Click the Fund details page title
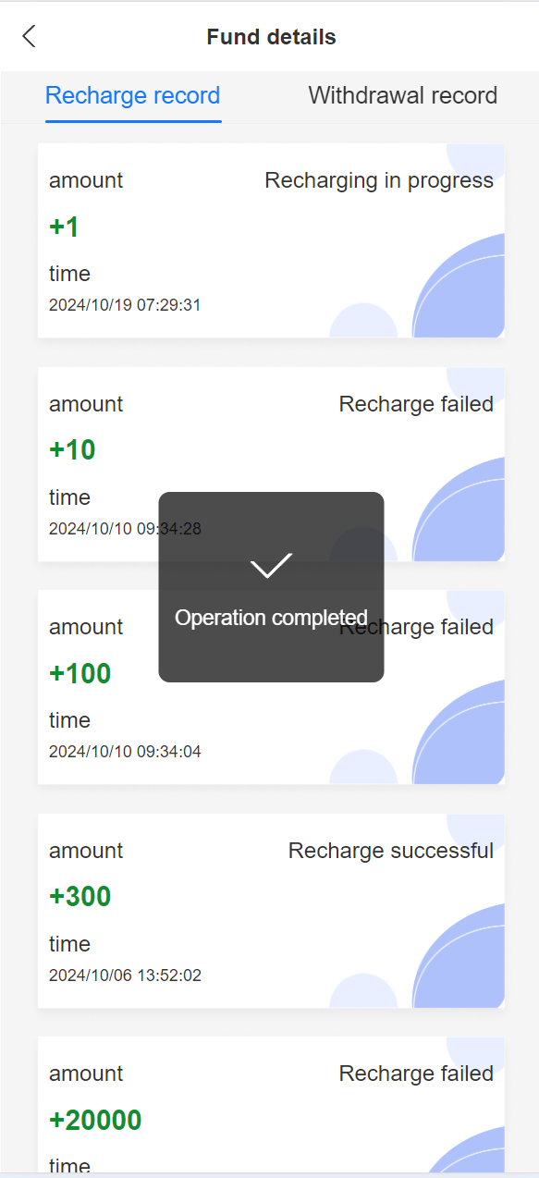Image resolution: width=539 pixels, height=1178 pixels. [x=271, y=37]
